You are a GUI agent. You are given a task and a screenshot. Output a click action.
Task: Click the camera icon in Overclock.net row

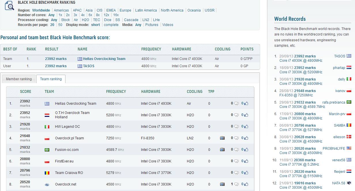click(x=222, y=184)
